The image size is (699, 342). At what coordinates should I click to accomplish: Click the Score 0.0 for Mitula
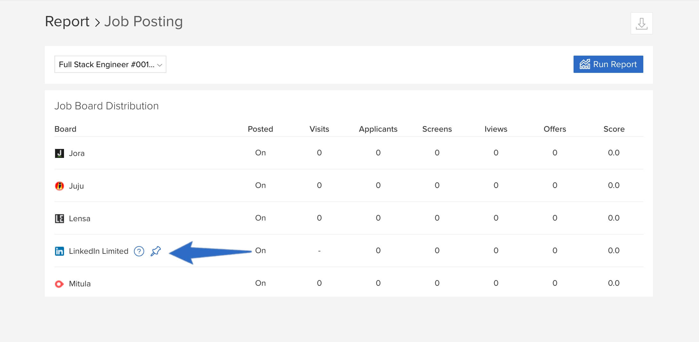point(614,283)
